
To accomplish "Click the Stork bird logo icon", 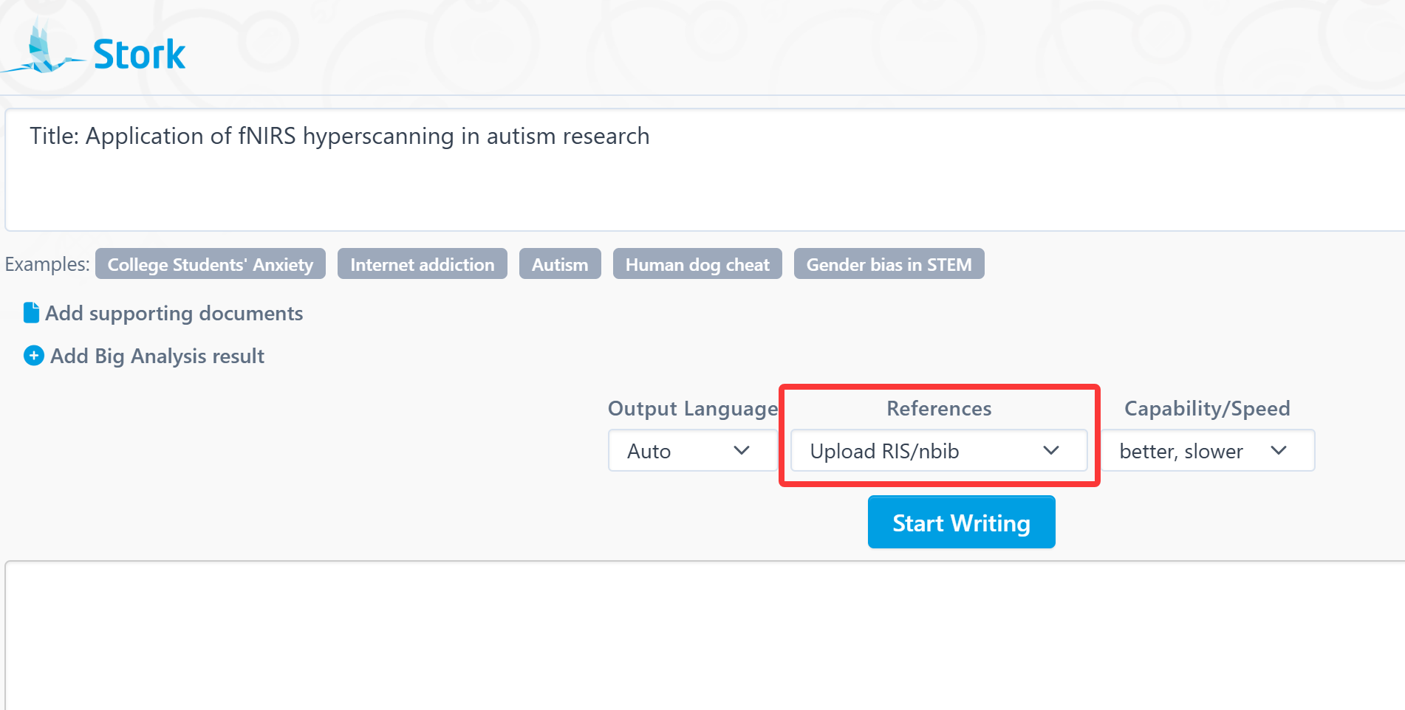I will pyautogui.click(x=41, y=52).
